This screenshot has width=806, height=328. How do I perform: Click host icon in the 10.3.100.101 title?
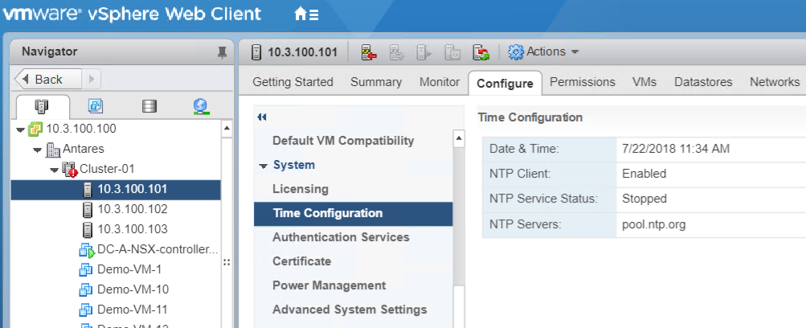tap(256, 52)
